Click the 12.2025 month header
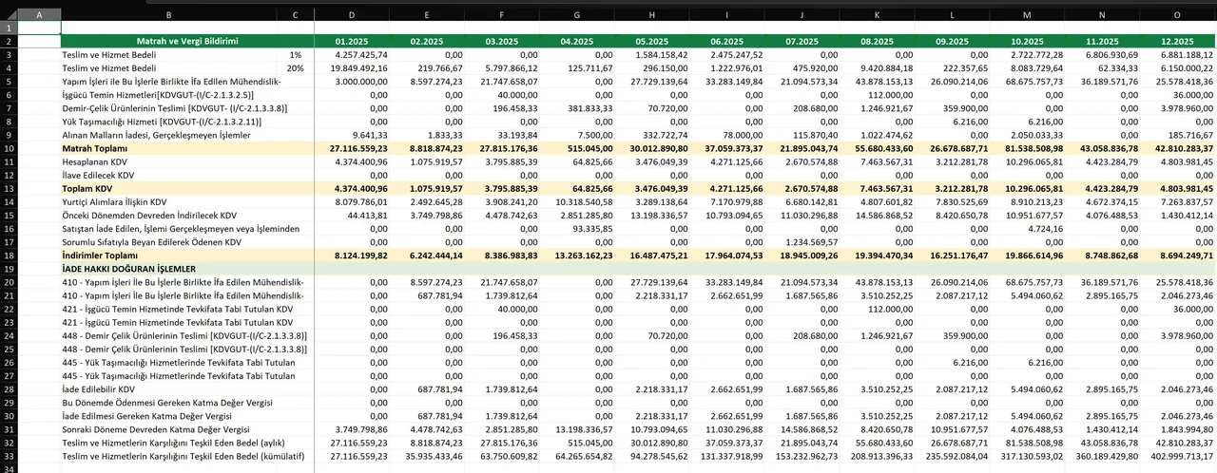This screenshot has width=1217, height=473. [x=1176, y=42]
